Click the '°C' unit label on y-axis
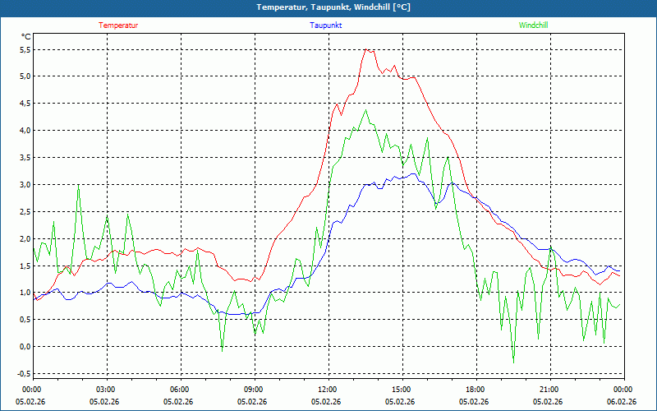 [25, 36]
